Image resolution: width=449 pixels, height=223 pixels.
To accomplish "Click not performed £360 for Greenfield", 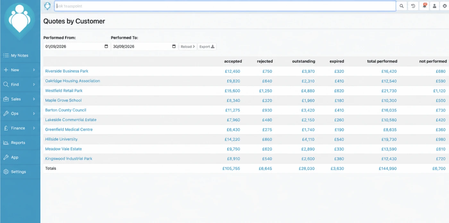I will click(x=441, y=130).
